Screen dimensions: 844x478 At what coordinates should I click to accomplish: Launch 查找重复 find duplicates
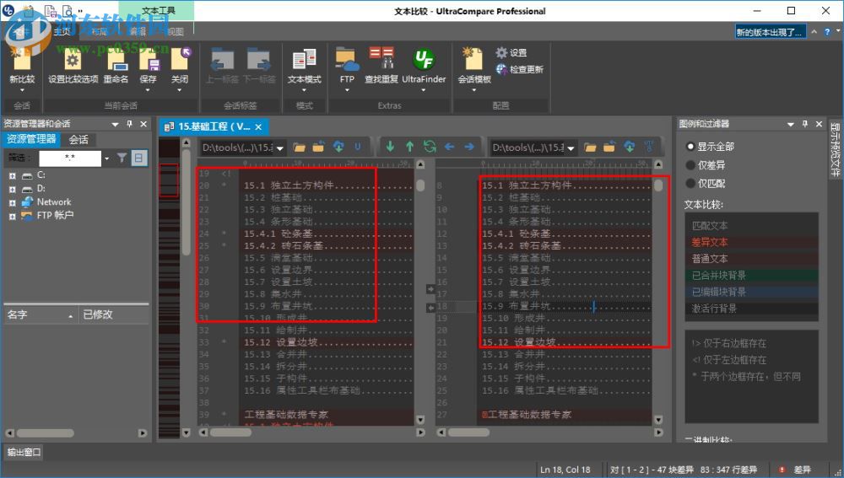(x=381, y=66)
